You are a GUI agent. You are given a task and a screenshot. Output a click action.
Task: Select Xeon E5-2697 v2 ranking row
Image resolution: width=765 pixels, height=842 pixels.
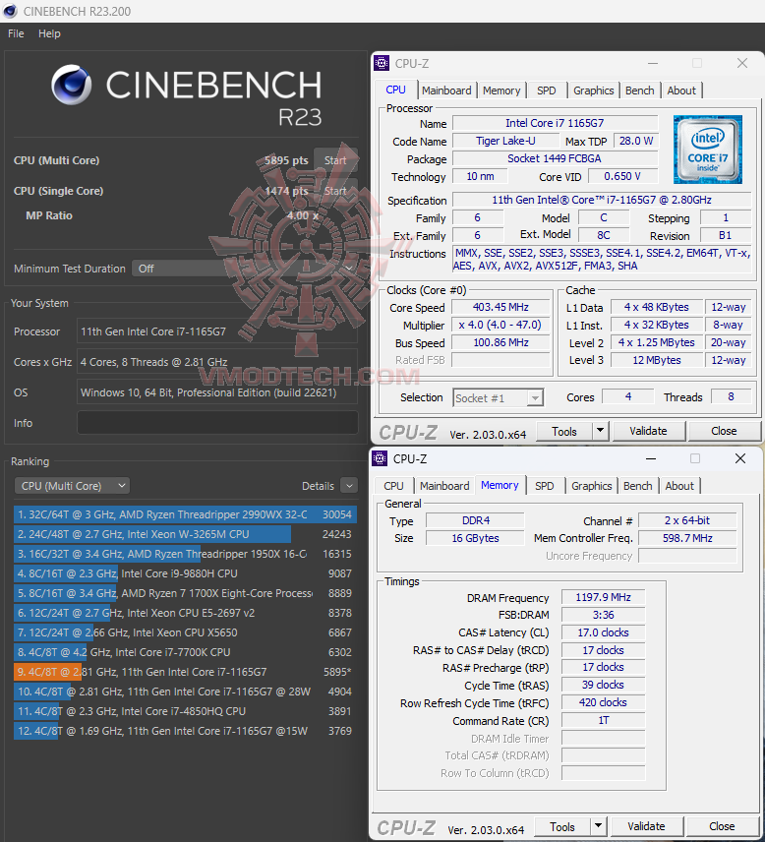tap(185, 613)
